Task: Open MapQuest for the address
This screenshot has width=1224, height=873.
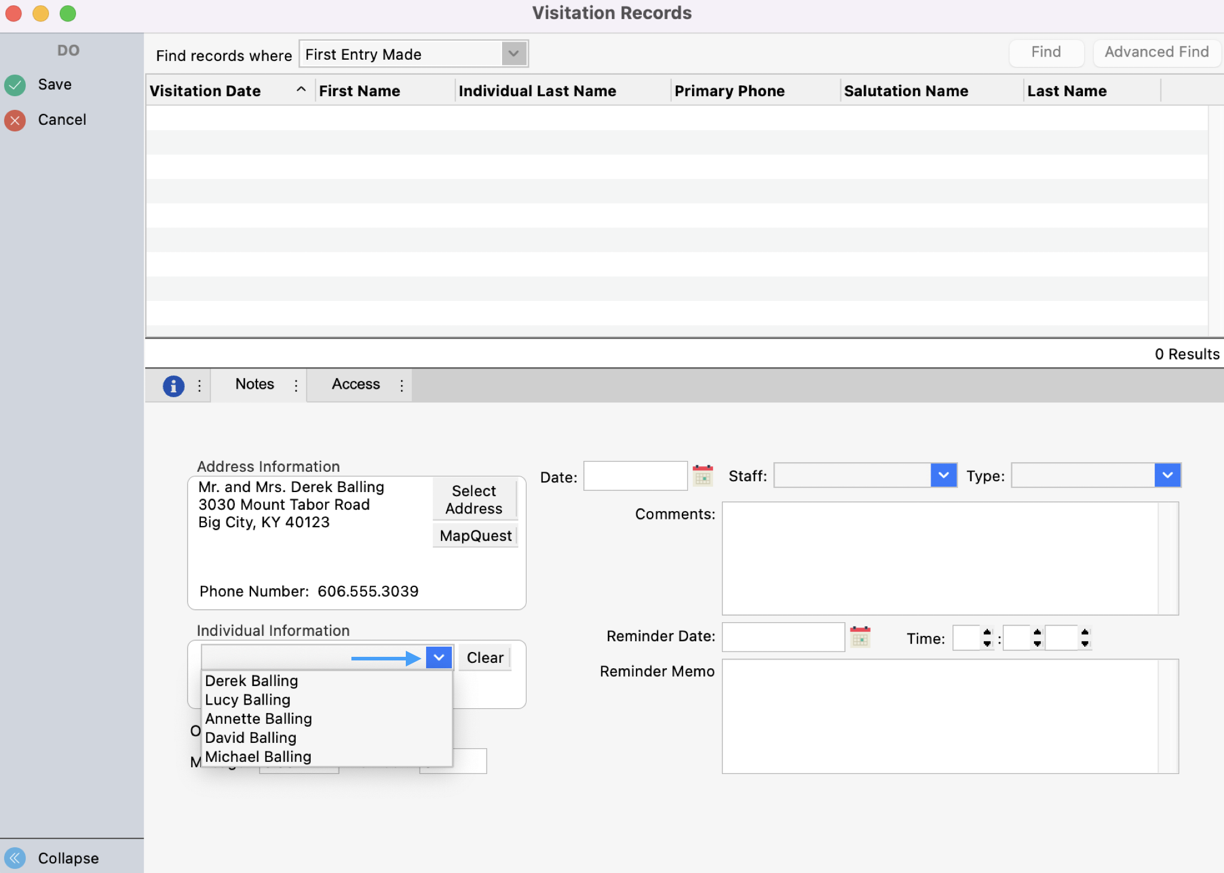Action: pos(475,535)
